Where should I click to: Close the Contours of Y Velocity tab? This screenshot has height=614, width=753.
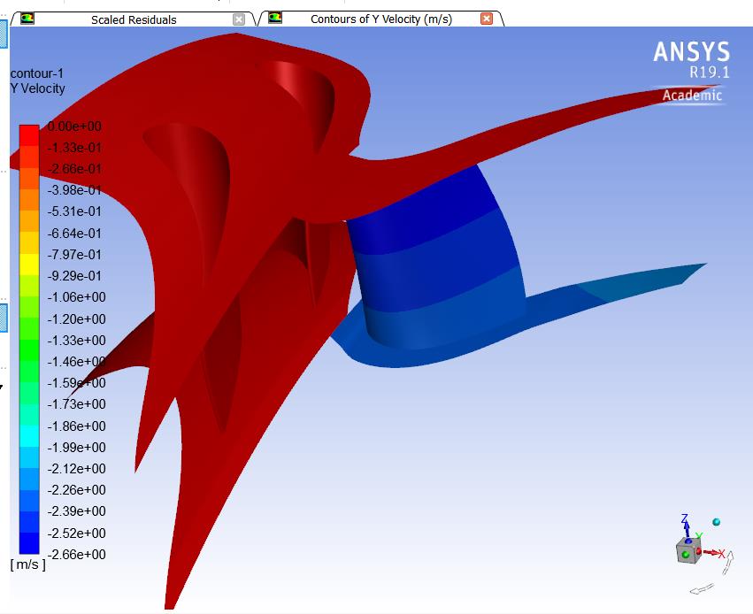(487, 19)
